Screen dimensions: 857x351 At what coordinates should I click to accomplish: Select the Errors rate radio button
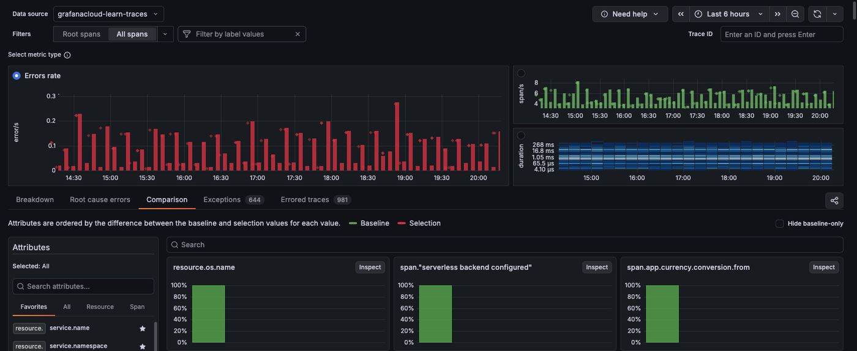[x=17, y=76]
